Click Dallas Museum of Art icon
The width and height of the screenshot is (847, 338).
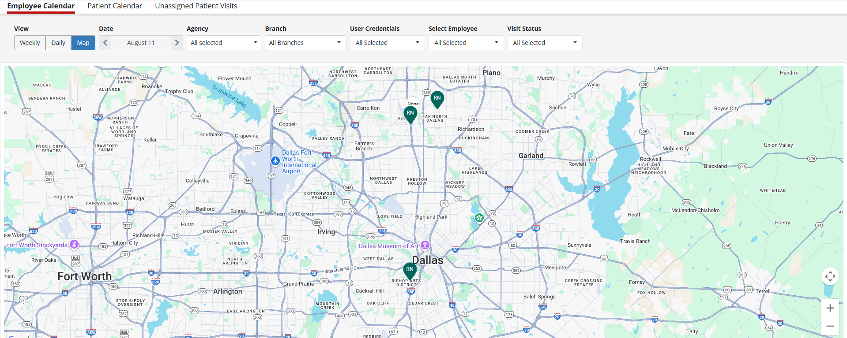pyautogui.click(x=425, y=245)
